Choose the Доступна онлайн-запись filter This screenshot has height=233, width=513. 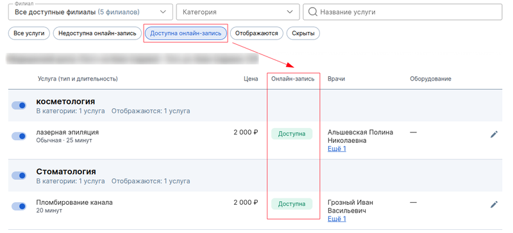[186, 33]
